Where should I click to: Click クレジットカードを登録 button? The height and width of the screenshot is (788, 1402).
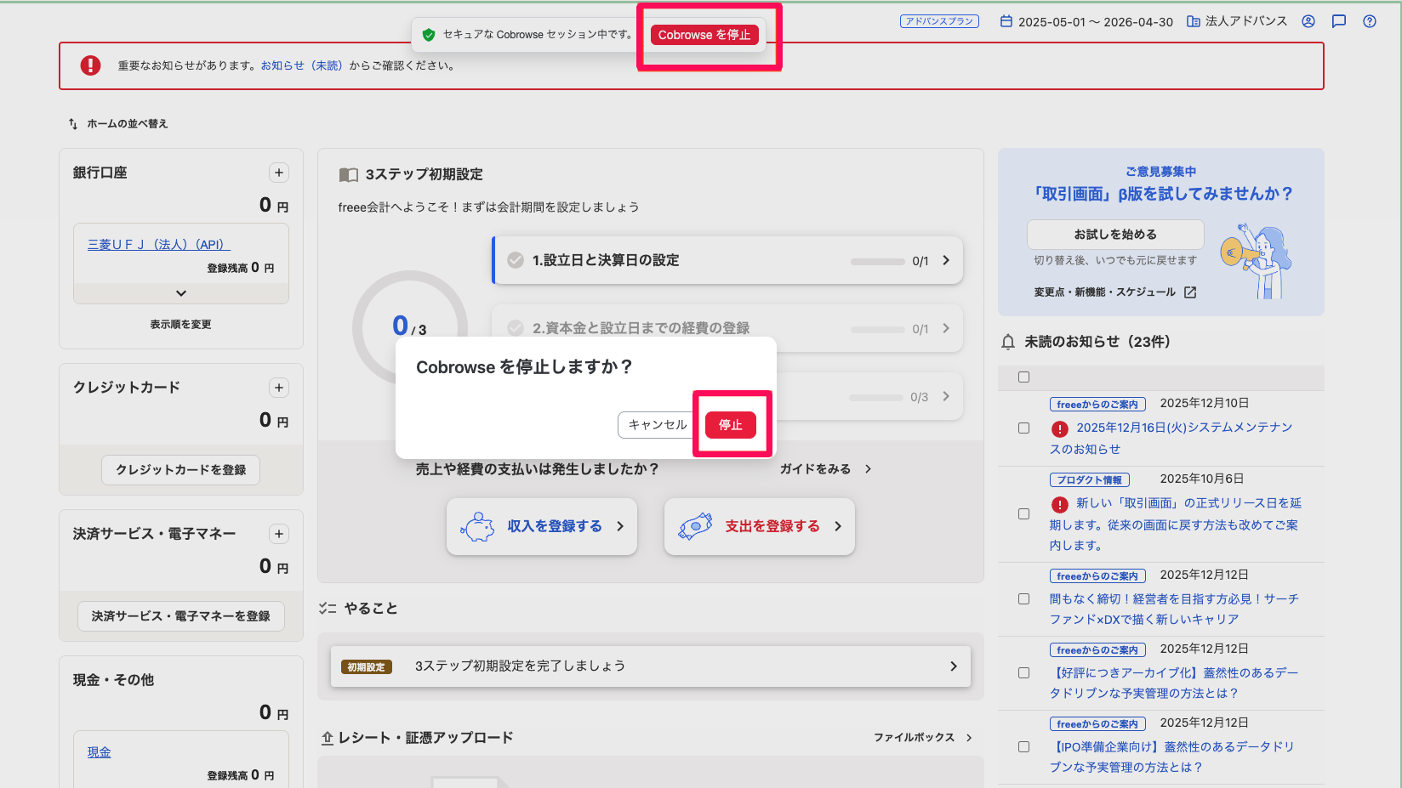pyautogui.click(x=181, y=470)
